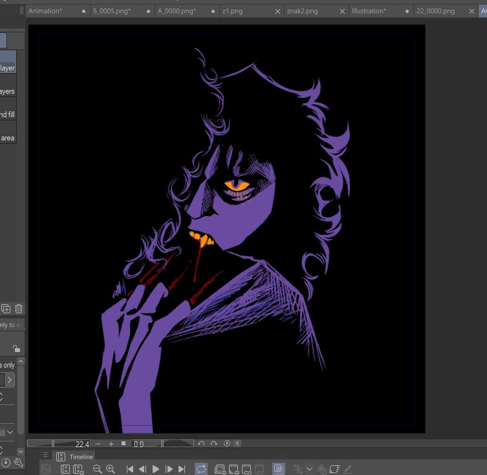Select the A_0000.png* tab
This screenshot has width=487, height=475.
pos(187,11)
